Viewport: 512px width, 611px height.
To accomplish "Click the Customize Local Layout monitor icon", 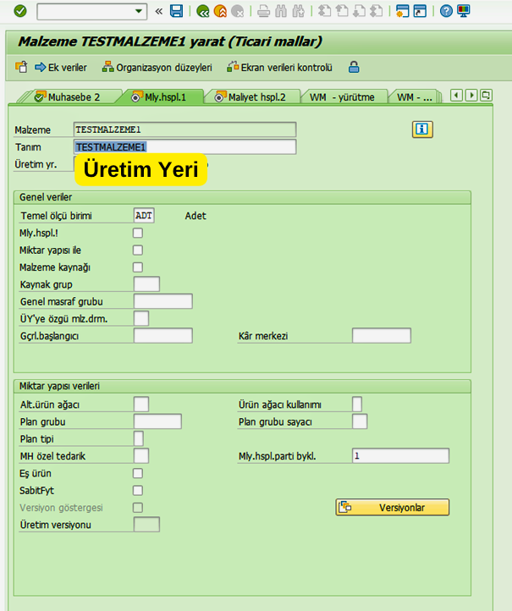I will (x=463, y=11).
